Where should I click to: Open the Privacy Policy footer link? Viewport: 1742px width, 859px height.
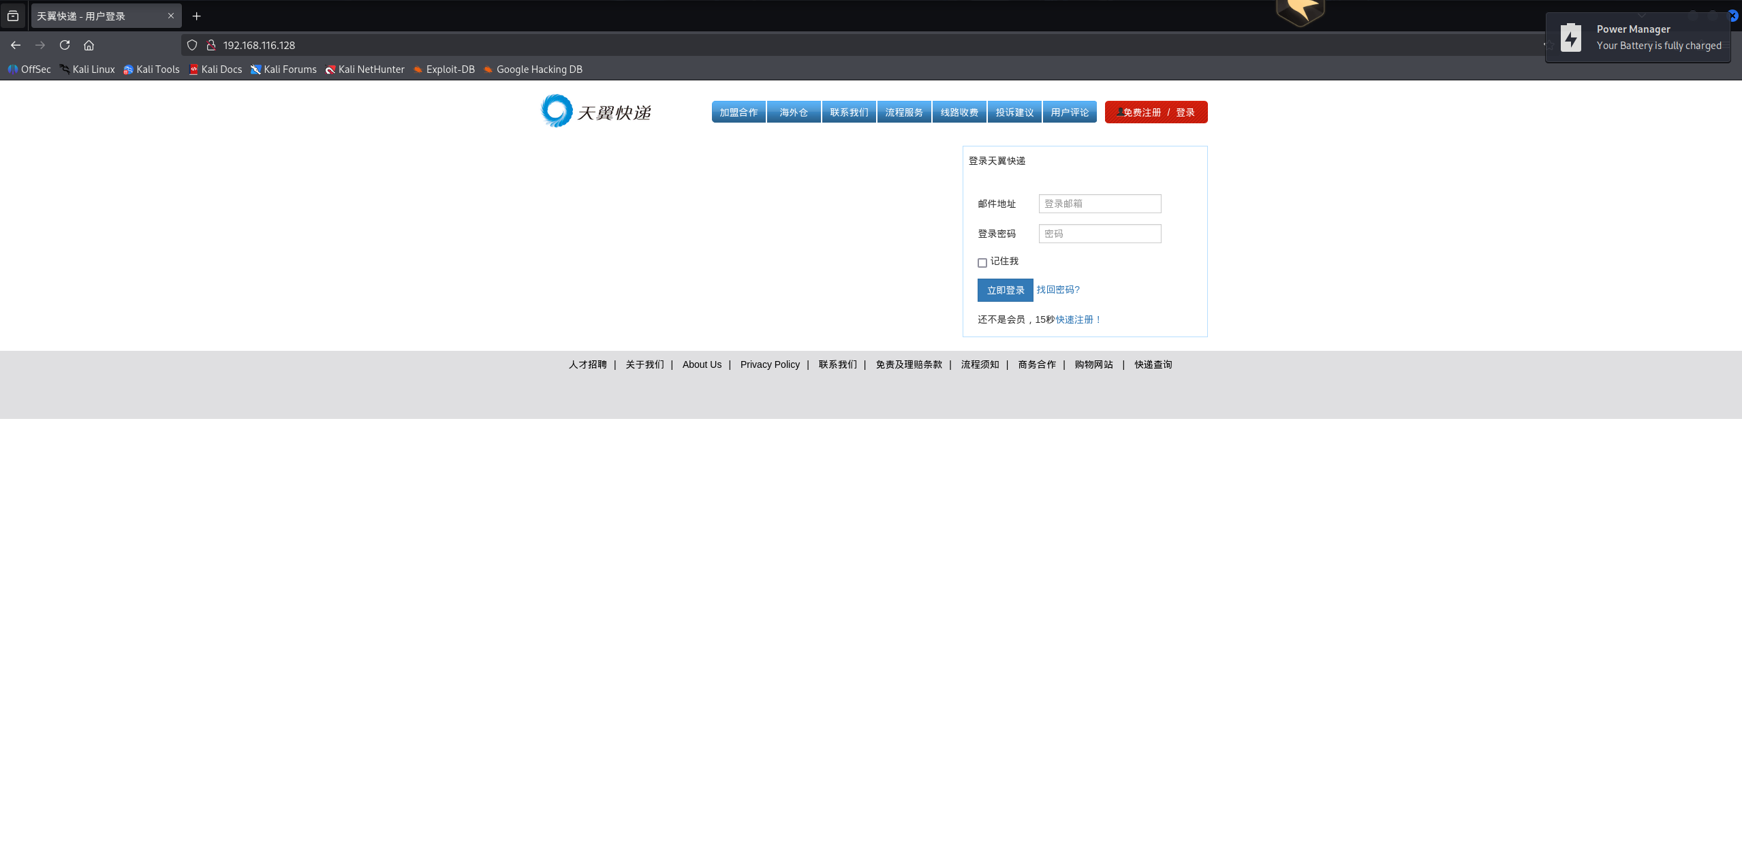pos(770,364)
